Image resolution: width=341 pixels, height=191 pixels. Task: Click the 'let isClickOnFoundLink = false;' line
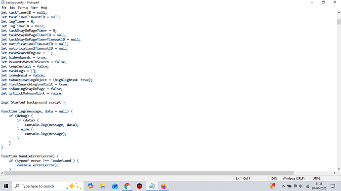[32, 93]
